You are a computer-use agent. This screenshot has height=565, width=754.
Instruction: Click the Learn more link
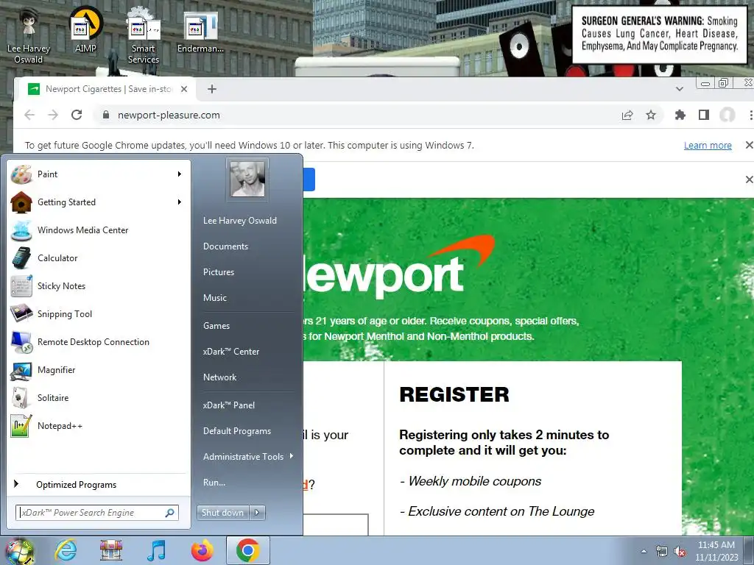point(708,145)
